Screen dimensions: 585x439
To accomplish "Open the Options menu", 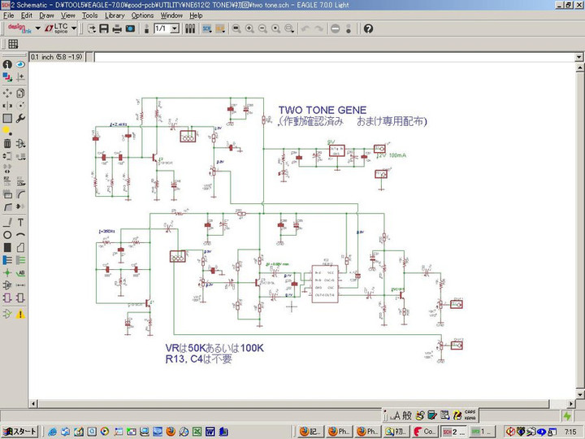I will (x=142, y=15).
